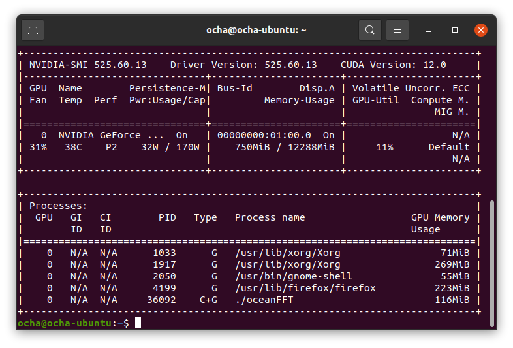Minimize the terminal window

(x=430, y=30)
